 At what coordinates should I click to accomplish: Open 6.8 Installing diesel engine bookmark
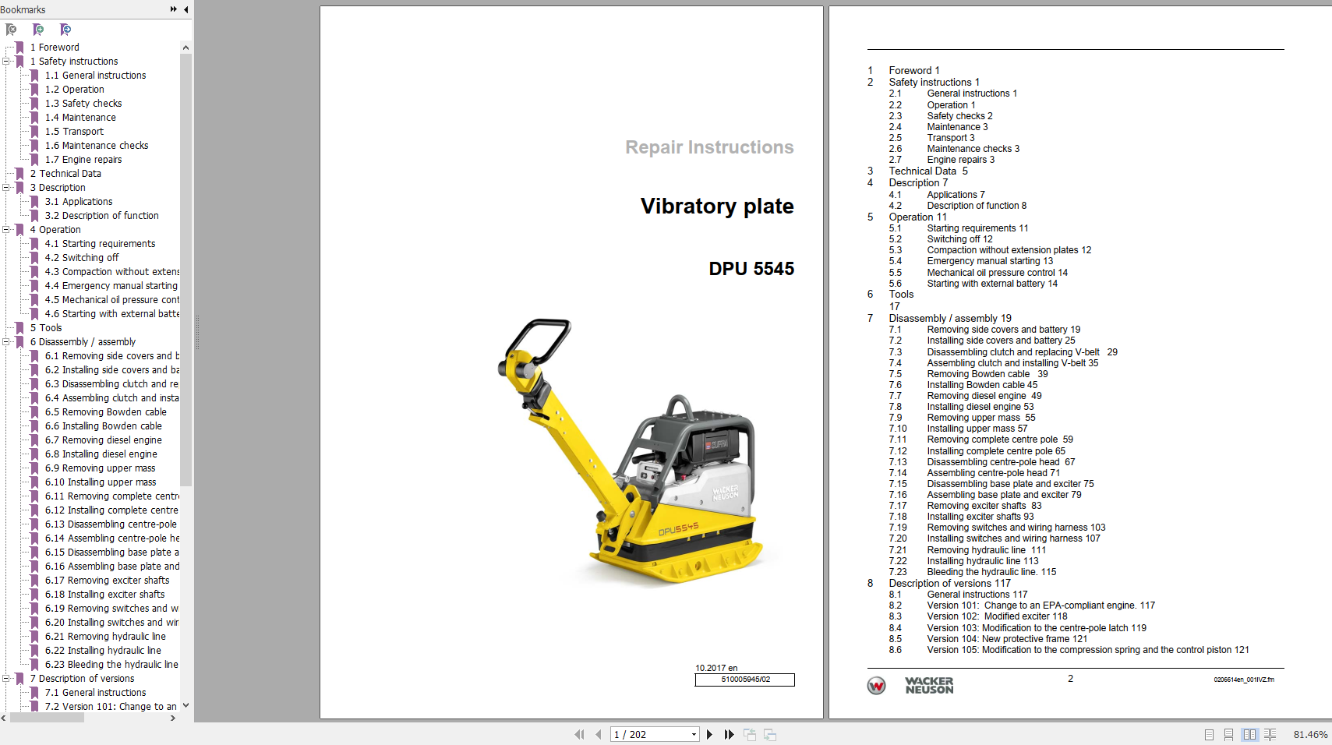[x=101, y=454]
